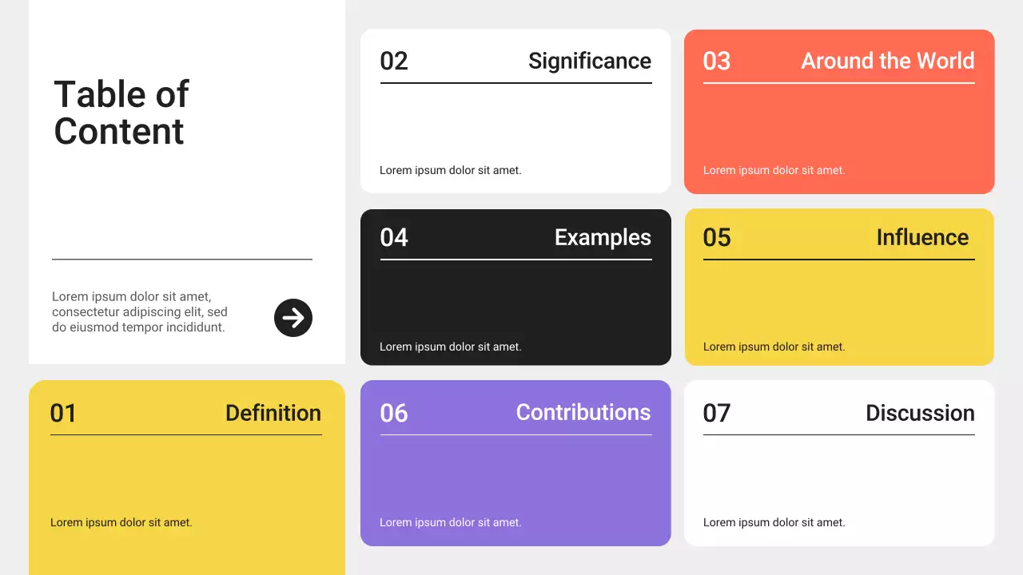The image size is (1023, 575).
Task: Click section number 03 on coral card
Action: coord(717,61)
